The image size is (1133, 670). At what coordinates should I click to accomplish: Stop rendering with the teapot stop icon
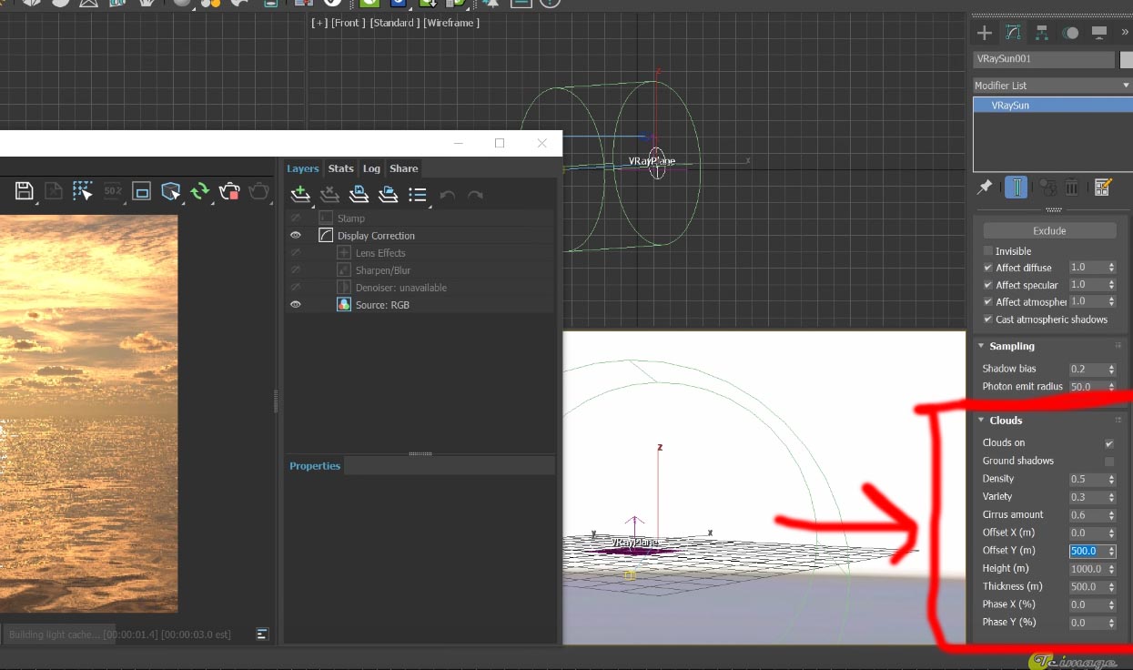point(229,191)
